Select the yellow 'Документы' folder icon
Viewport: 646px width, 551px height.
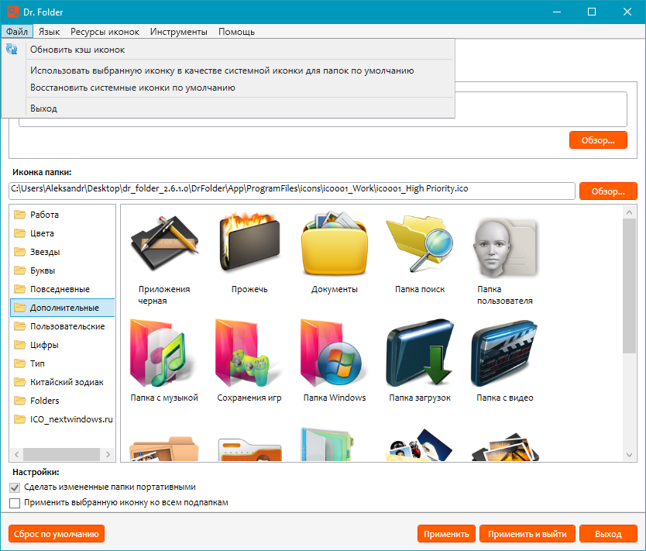334,243
